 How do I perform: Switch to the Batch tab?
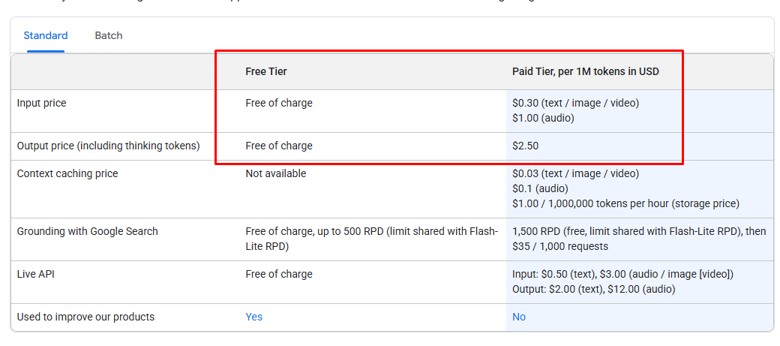coord(108,35)
